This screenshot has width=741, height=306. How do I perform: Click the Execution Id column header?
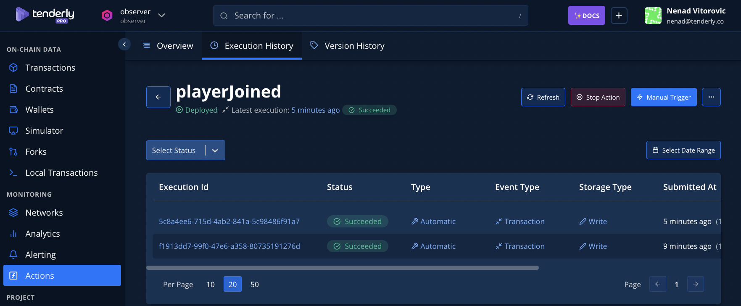click(x=184, y=187)
